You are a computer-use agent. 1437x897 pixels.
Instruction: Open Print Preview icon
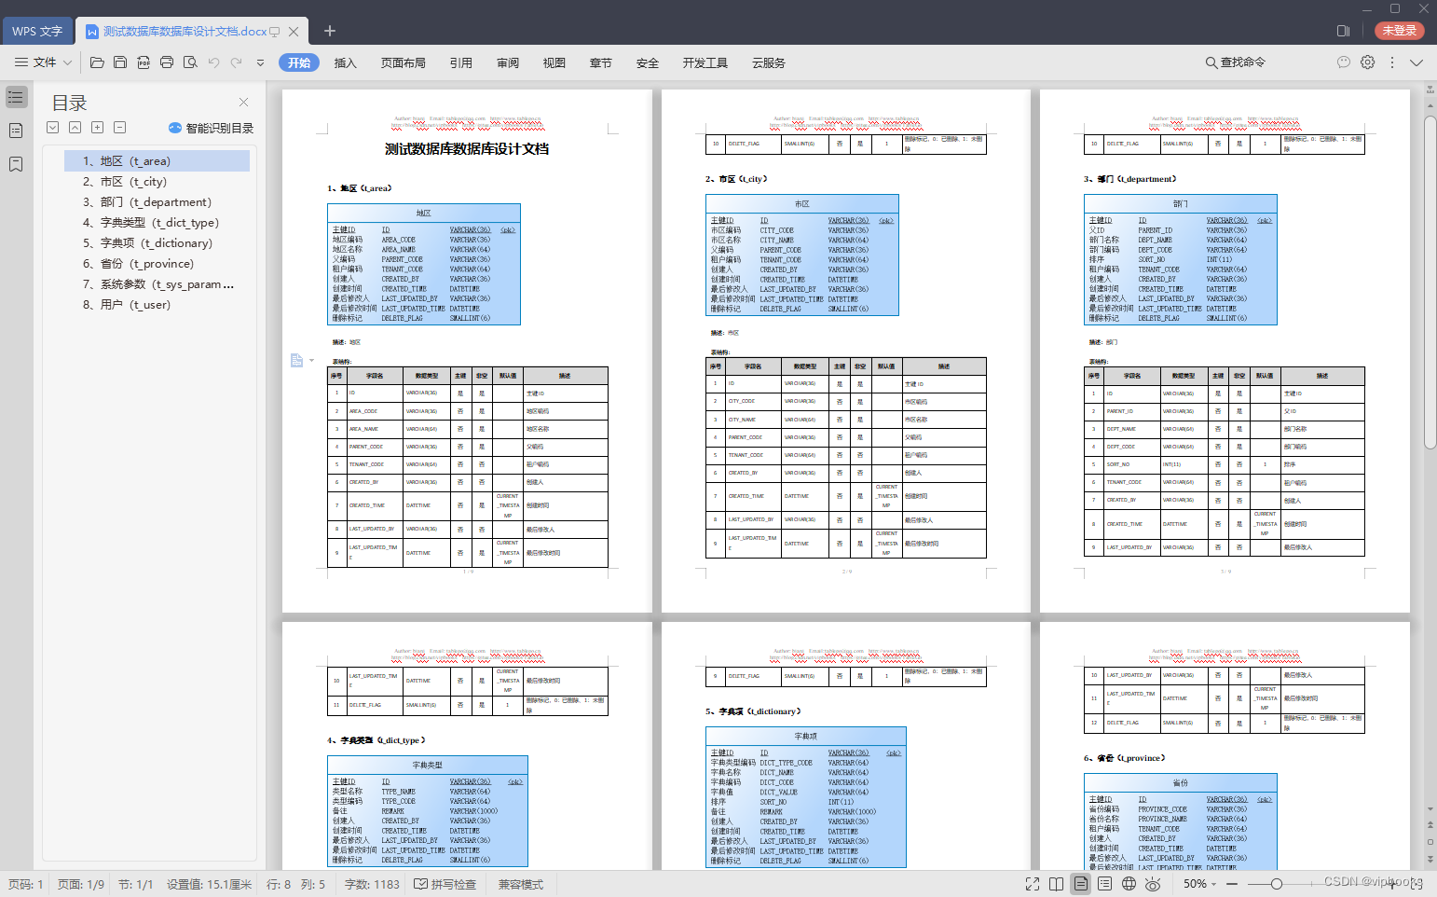190,62
